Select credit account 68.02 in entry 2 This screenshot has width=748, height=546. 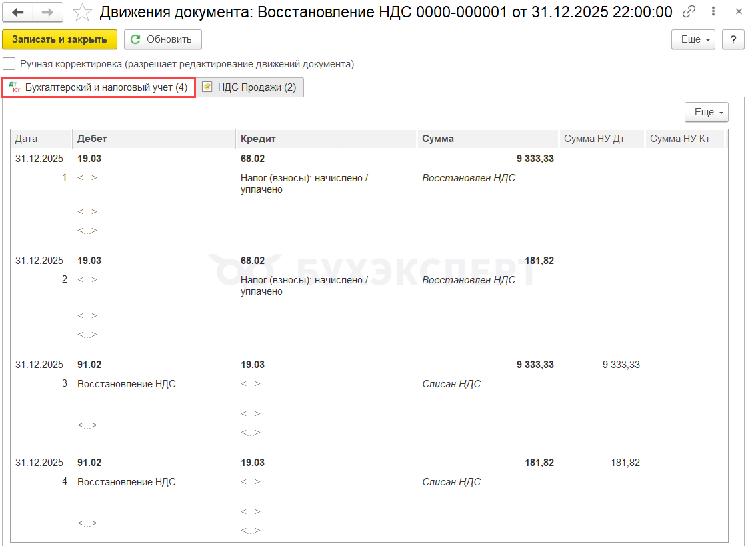click(x=253, y=261)
